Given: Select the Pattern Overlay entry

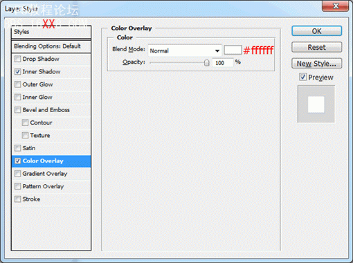Looking at the screenshot, I should 51,186.
